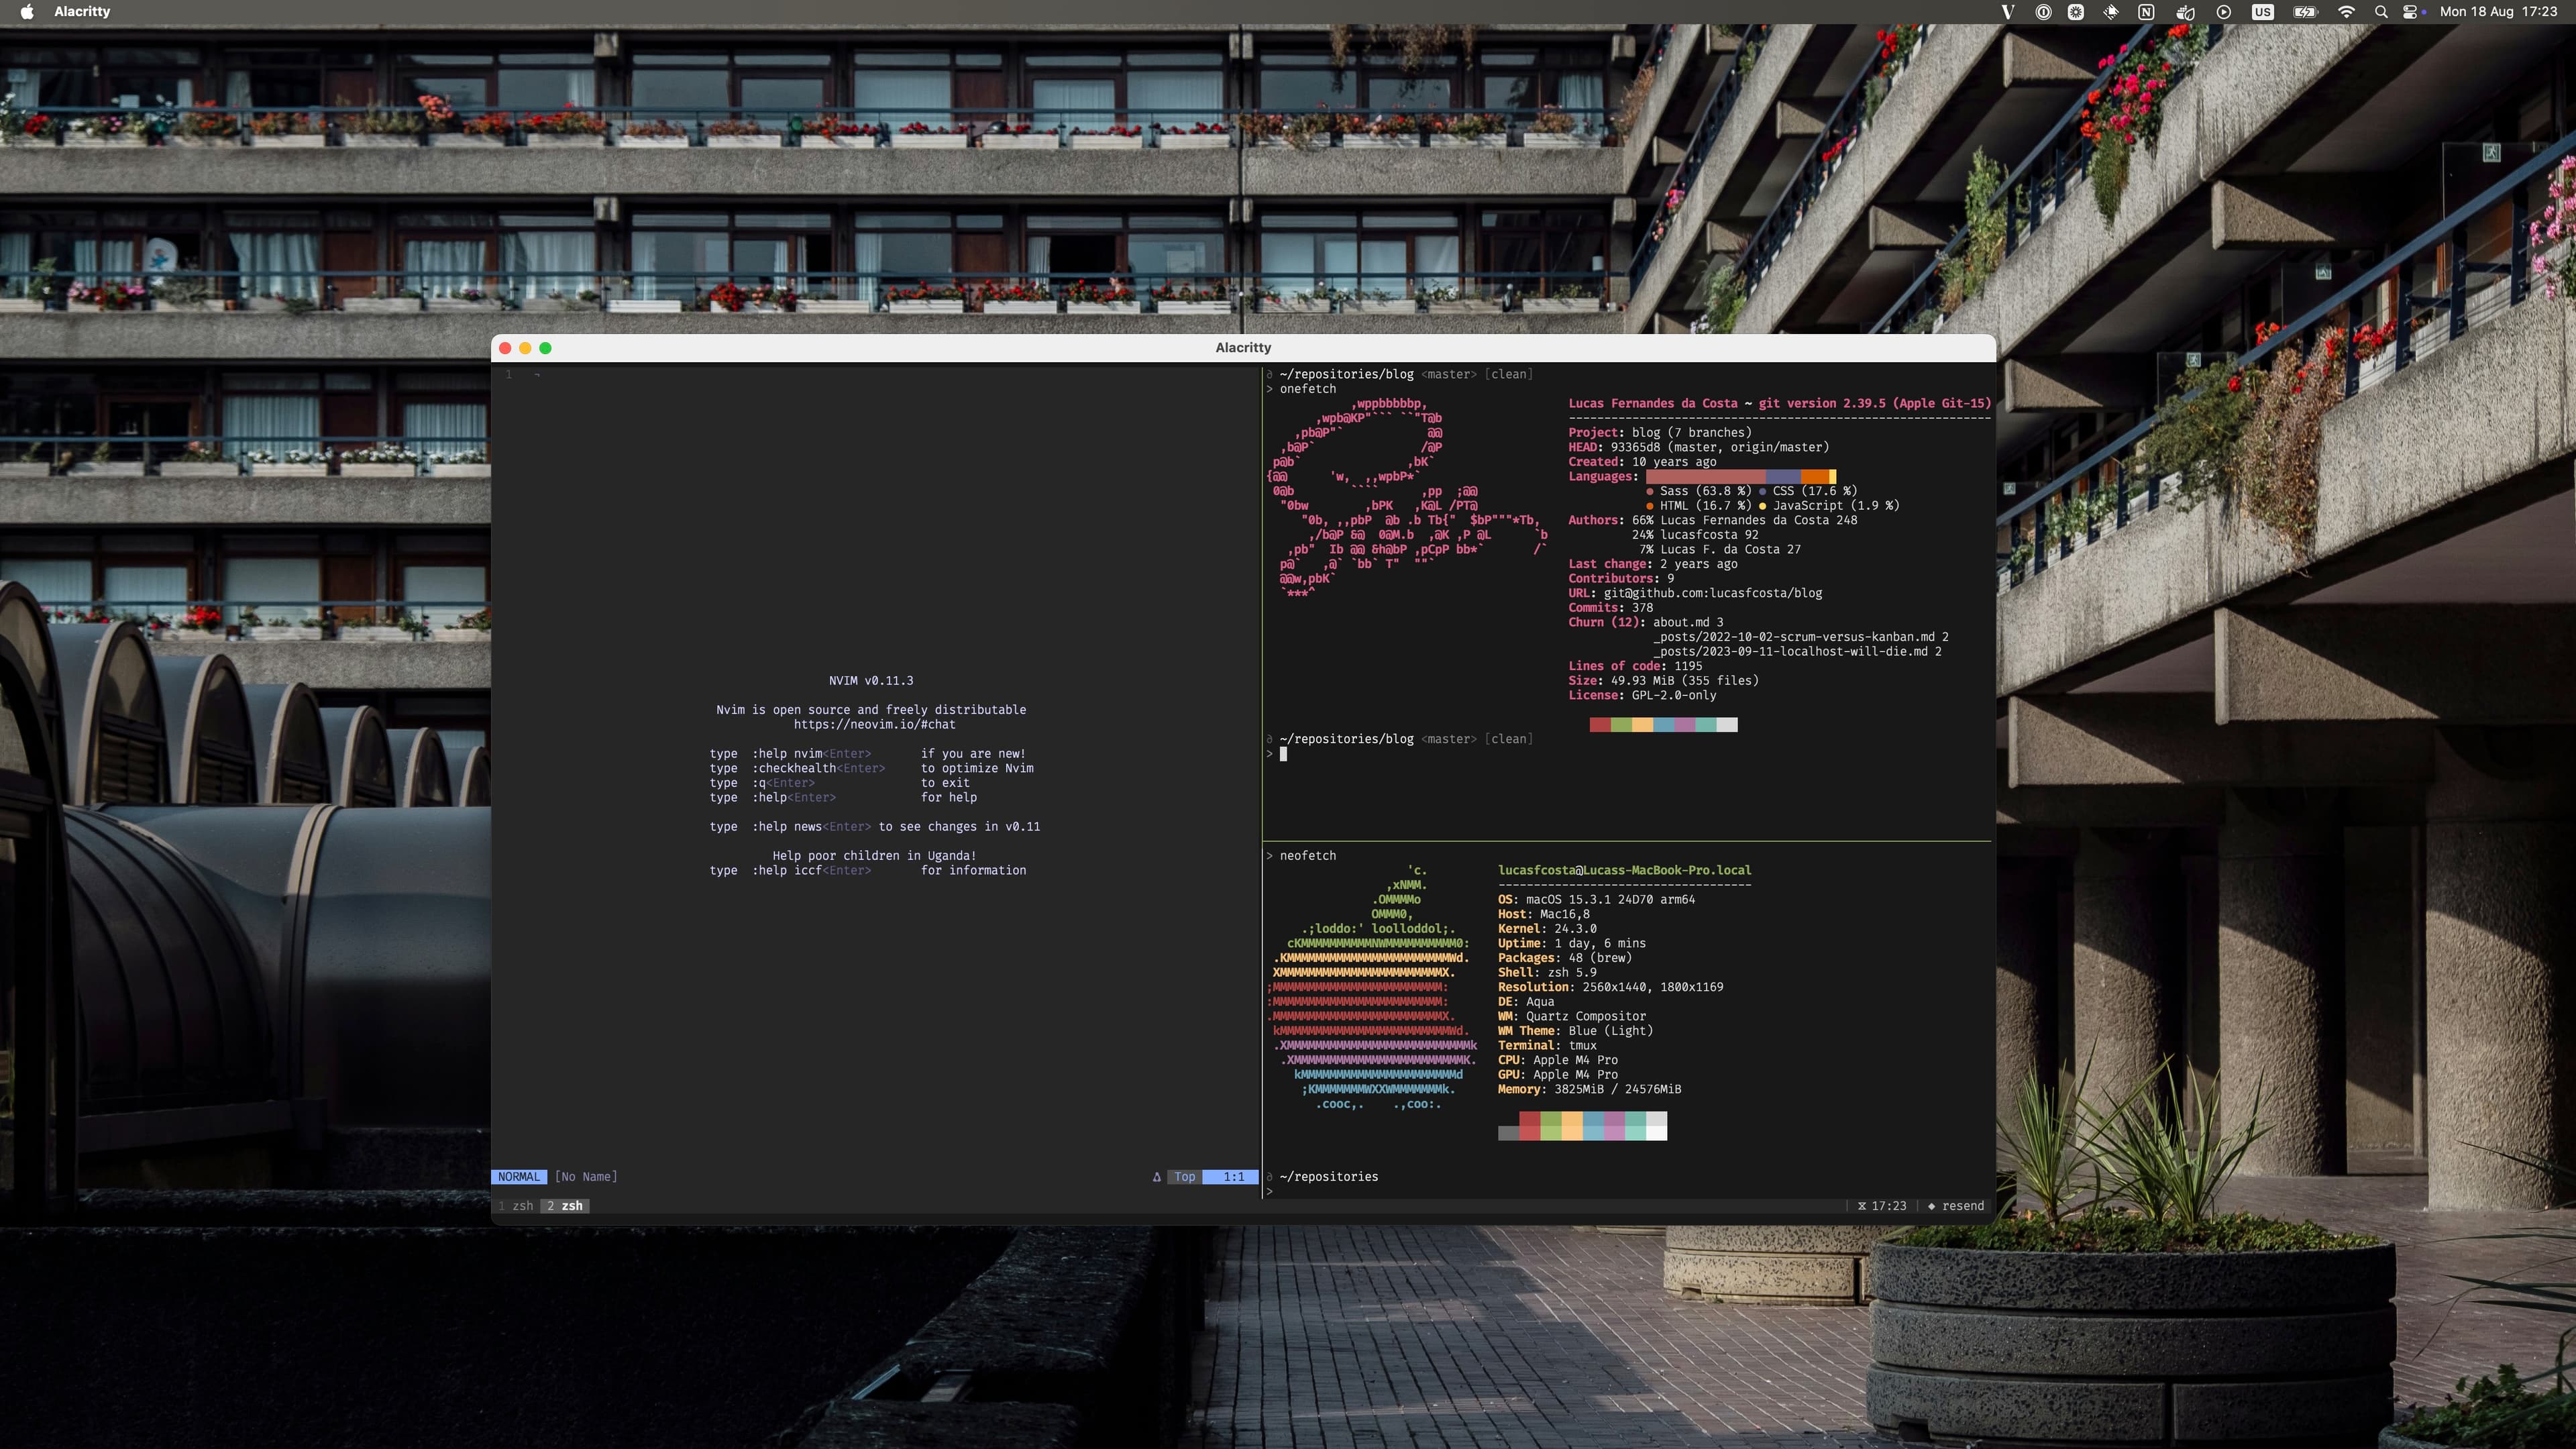This screenshot has width=2576, height=1449.
Task: Click the Vimari 'V' menu bar icon
Action: point(2009,12)
